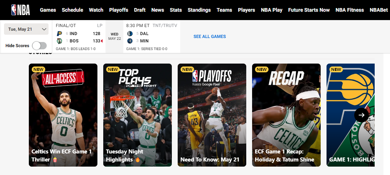Click the SEE ALL GAMES link
390x175 pixels.
[x=209, y=37]
